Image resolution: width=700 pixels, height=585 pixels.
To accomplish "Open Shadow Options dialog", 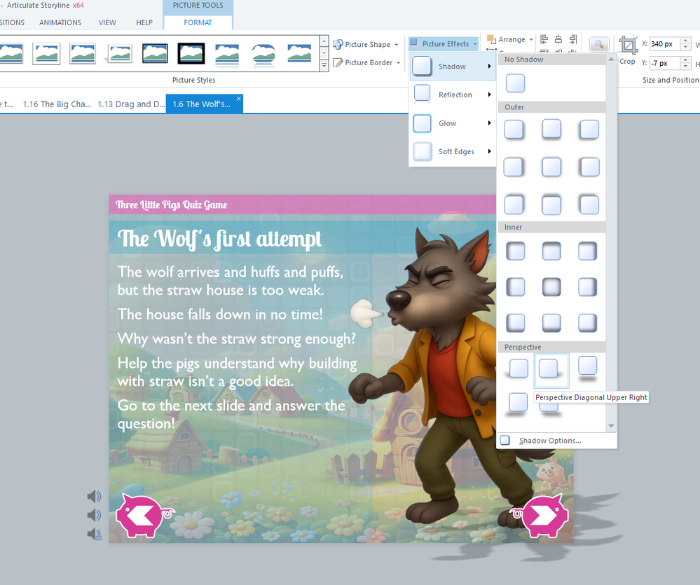I will 550,441.
